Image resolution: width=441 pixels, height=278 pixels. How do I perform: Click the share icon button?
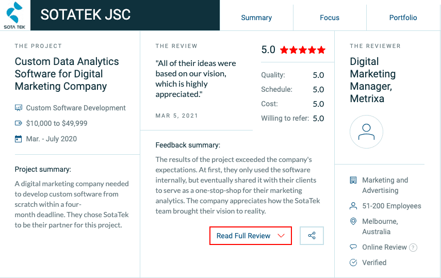coord(312,236)
